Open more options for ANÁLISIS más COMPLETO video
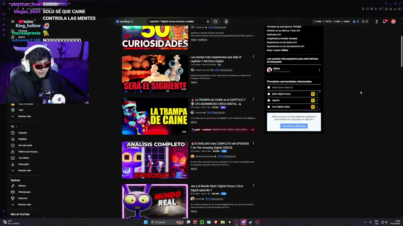The image size is (403, 226). 253,143
